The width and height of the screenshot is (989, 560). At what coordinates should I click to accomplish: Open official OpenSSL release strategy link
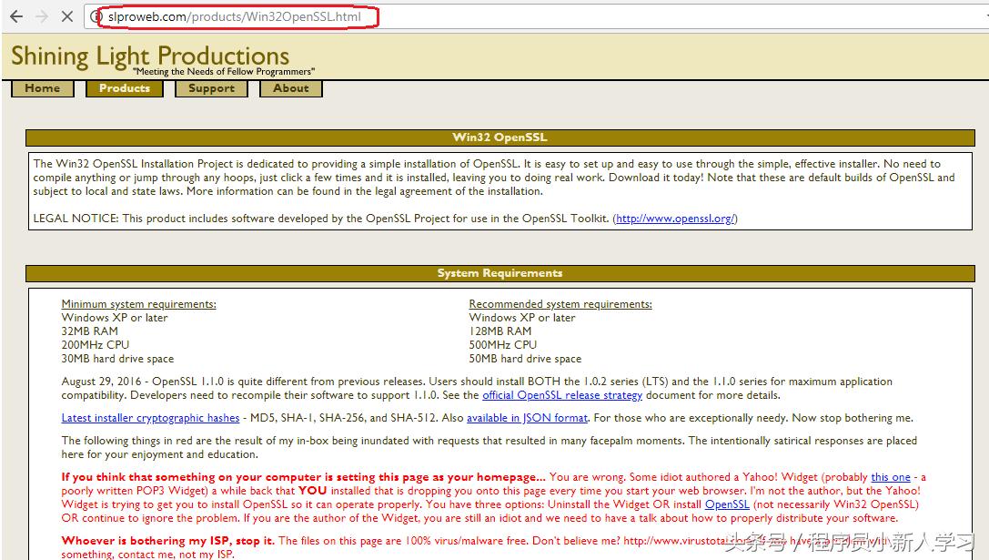coord(561,395)
